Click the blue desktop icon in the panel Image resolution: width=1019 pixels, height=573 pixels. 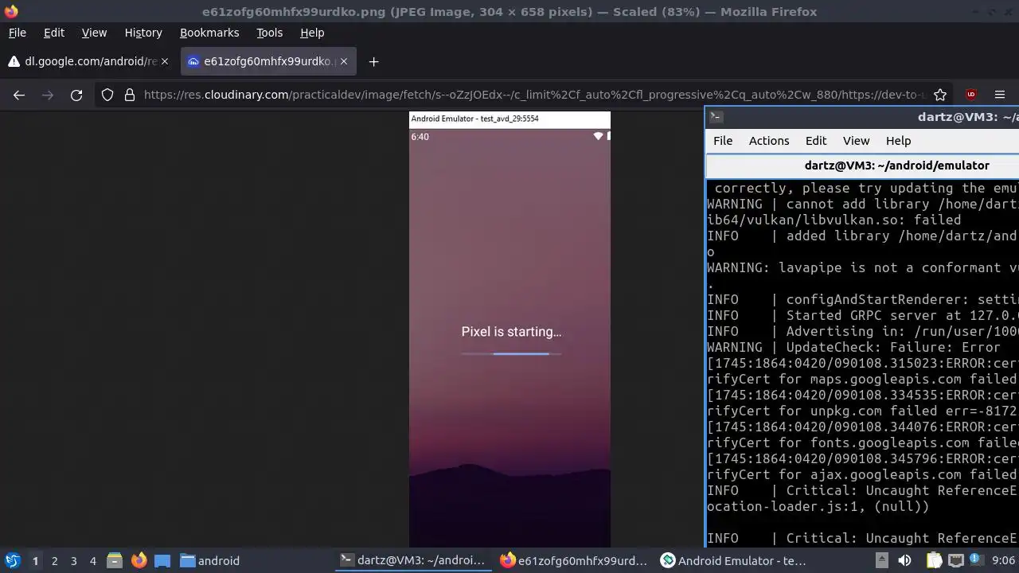tap(162, 560)
